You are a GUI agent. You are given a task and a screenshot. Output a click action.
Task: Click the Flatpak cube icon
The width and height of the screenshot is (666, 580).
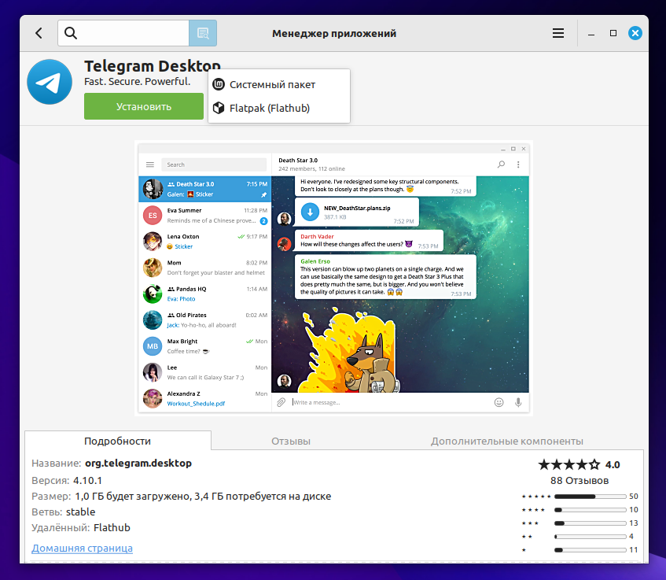[x=219, y=108]
